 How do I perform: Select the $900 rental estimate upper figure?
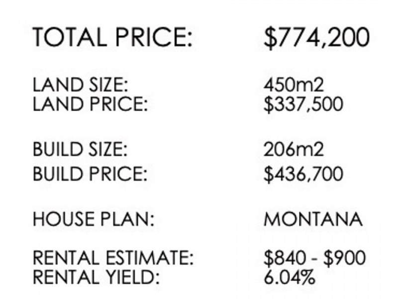click(x=344, y=258)
